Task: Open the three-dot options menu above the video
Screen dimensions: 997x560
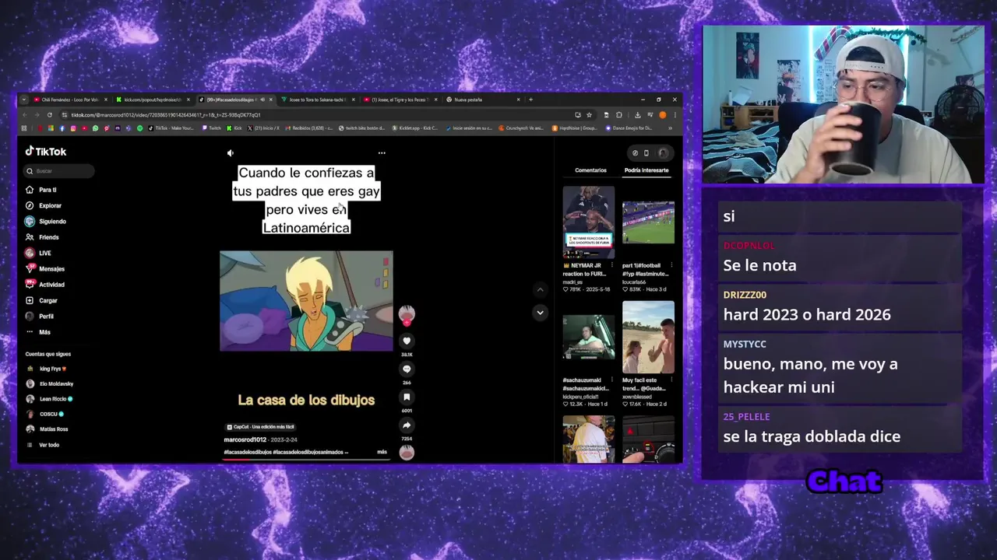Action: pyautogui.click(x=382, y=153)
